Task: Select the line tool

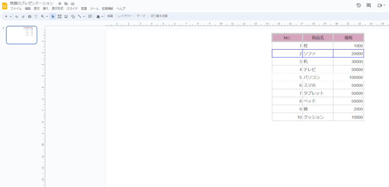Action: pyautogui.click(x=79, y=16)
